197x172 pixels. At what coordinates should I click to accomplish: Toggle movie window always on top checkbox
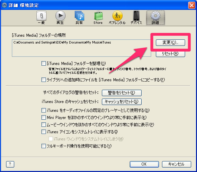pyautogui.click(x=43, y=125)
